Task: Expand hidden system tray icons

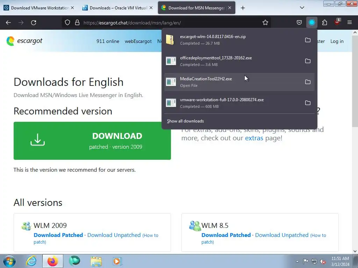Action: coord(297,262)
